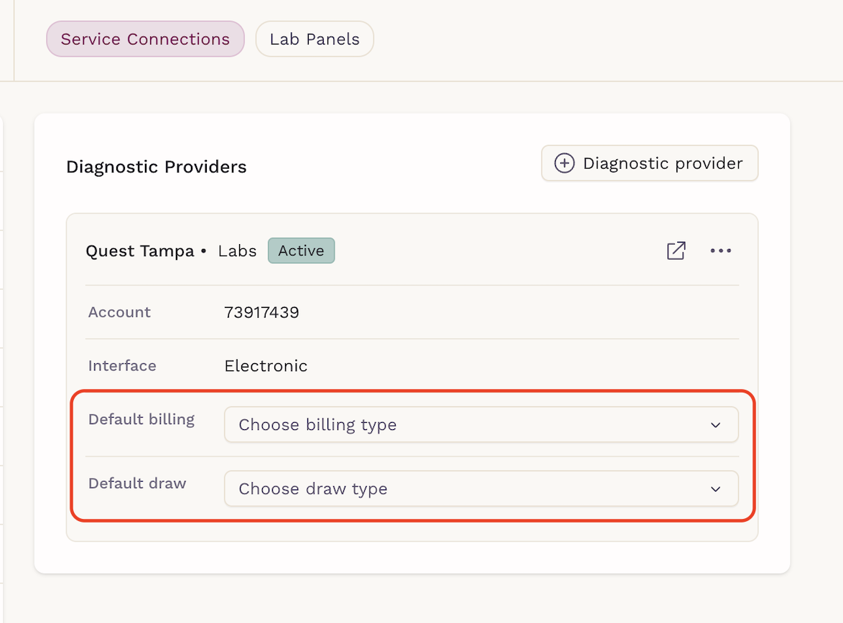The height and width of the screenshot is (623, 843).
Task: Click the Diagnostic Providers heading
Action: coord(156,167)
